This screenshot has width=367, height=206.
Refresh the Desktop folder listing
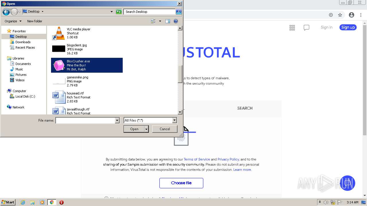click(x=119, y=12)
